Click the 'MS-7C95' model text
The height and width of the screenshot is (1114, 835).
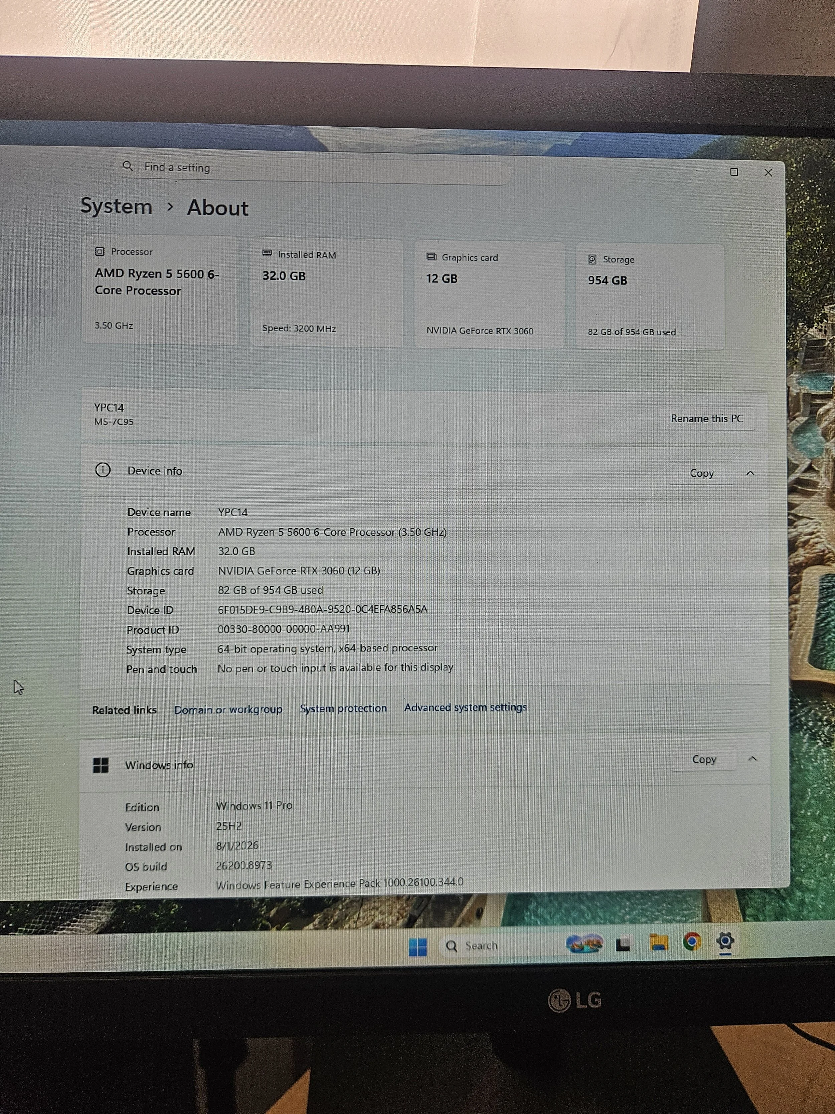point(114,421)
